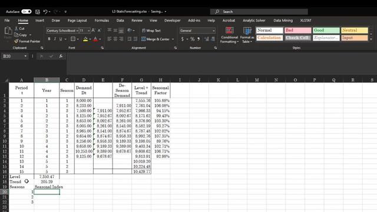Open the Century Schoolbook font dropdown
377x212 pixels.
(77, 31)
